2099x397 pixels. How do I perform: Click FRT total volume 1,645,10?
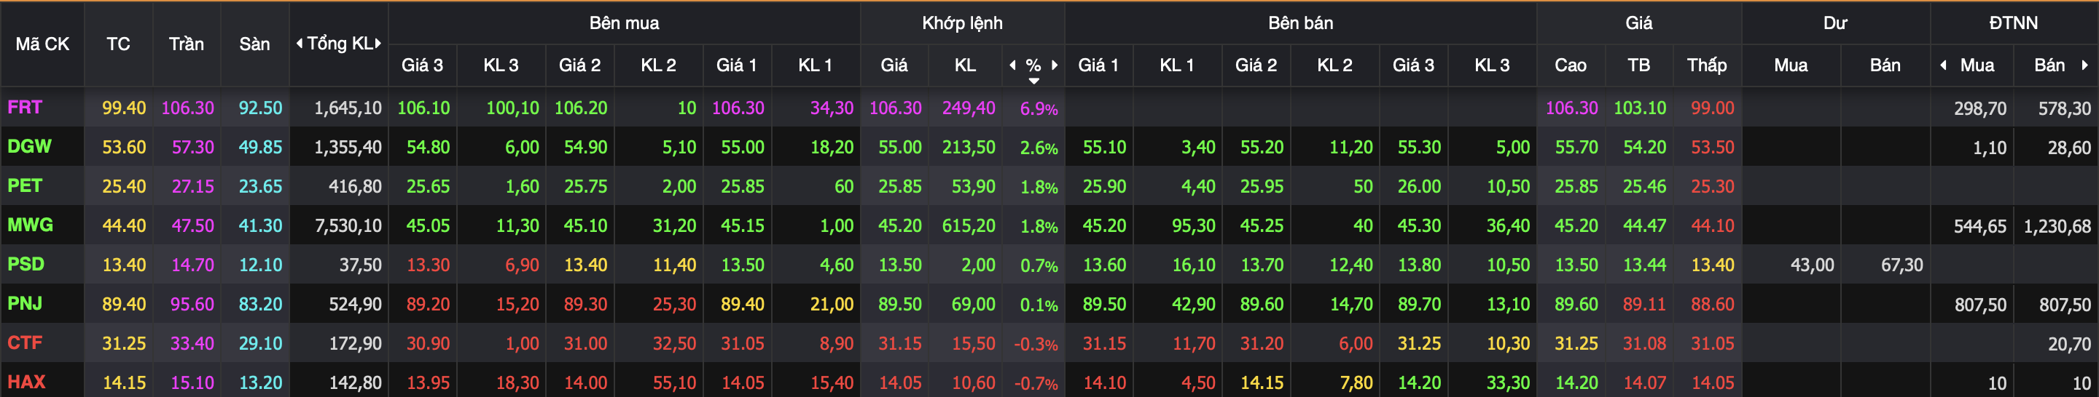[348, 108]
